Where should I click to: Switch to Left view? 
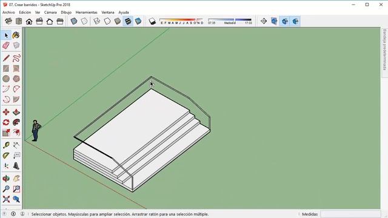[x=60, y=21]
